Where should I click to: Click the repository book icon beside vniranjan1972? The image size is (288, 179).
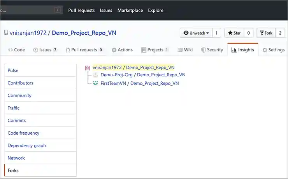click(x=6, y=33)
